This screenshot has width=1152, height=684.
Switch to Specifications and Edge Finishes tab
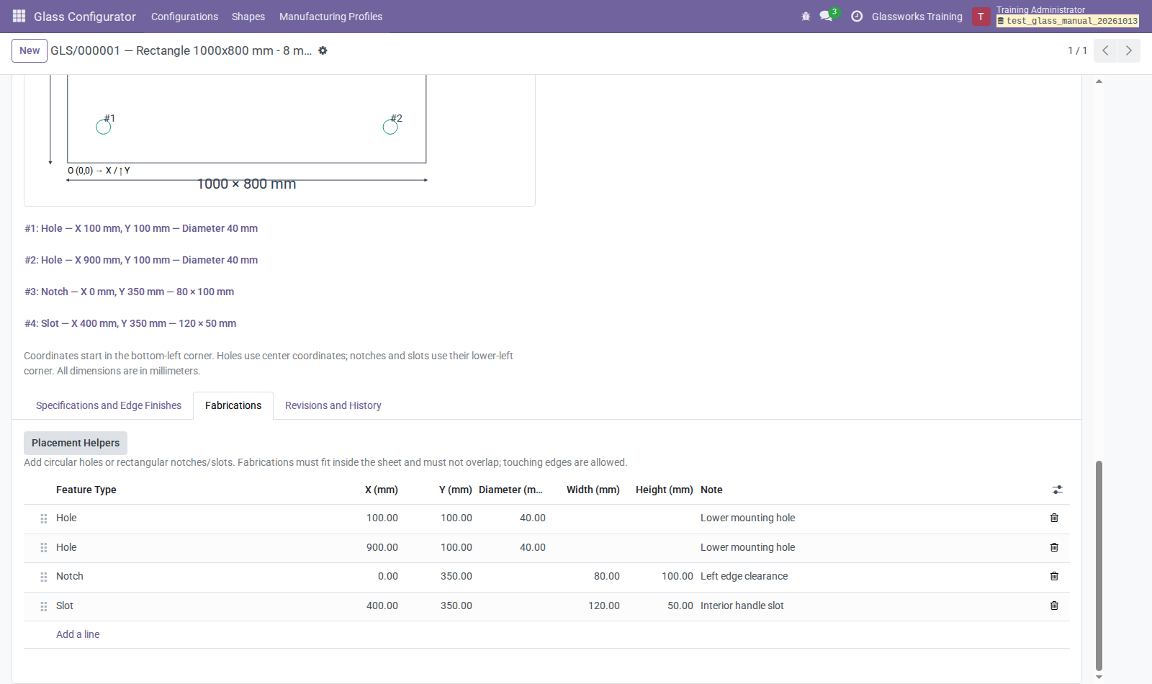point(109,405)
